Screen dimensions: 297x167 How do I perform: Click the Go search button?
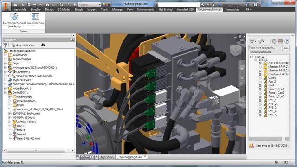[286, 48]
